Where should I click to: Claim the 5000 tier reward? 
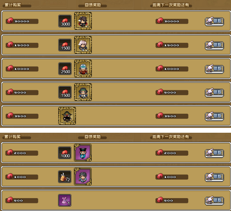214,93
